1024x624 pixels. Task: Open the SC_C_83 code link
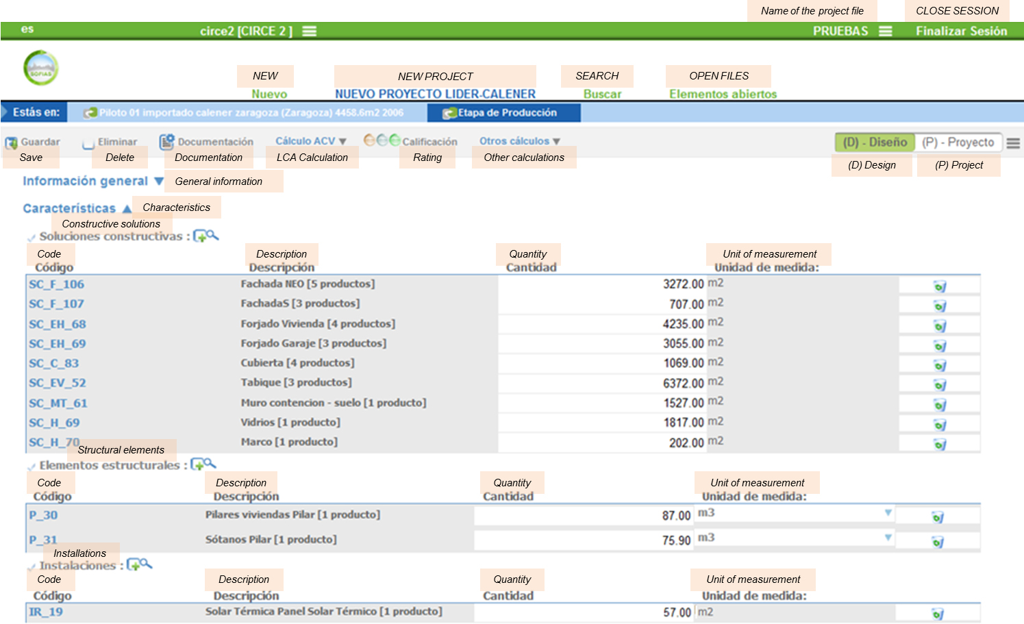click(x=54, y=363)
